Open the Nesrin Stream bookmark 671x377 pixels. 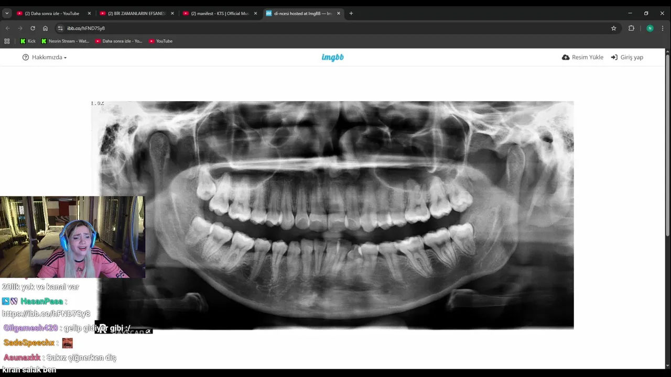point(65,41)
